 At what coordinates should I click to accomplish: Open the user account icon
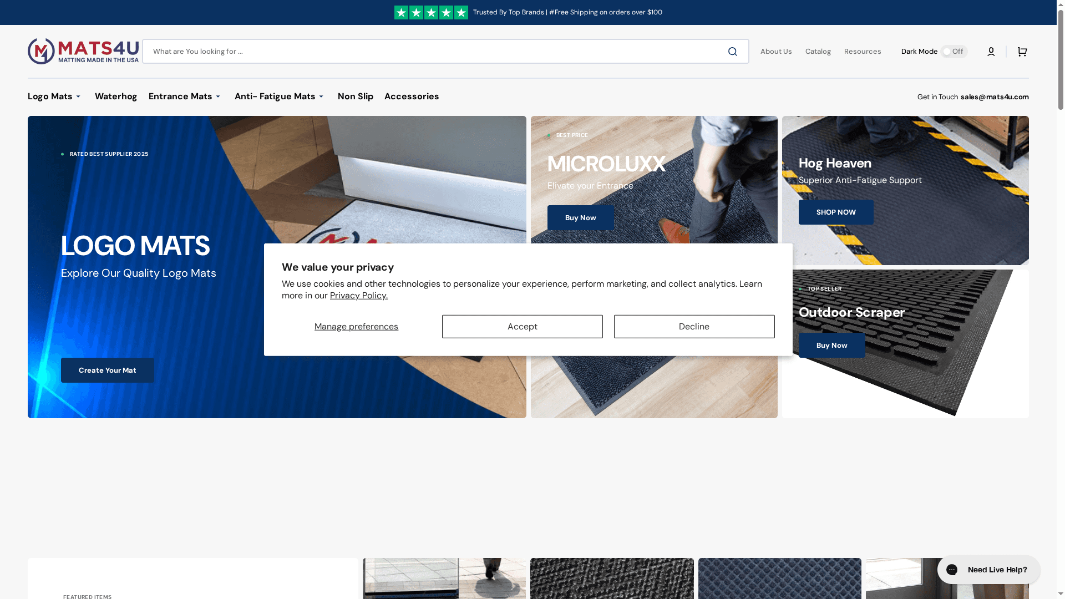click(991, 52)
